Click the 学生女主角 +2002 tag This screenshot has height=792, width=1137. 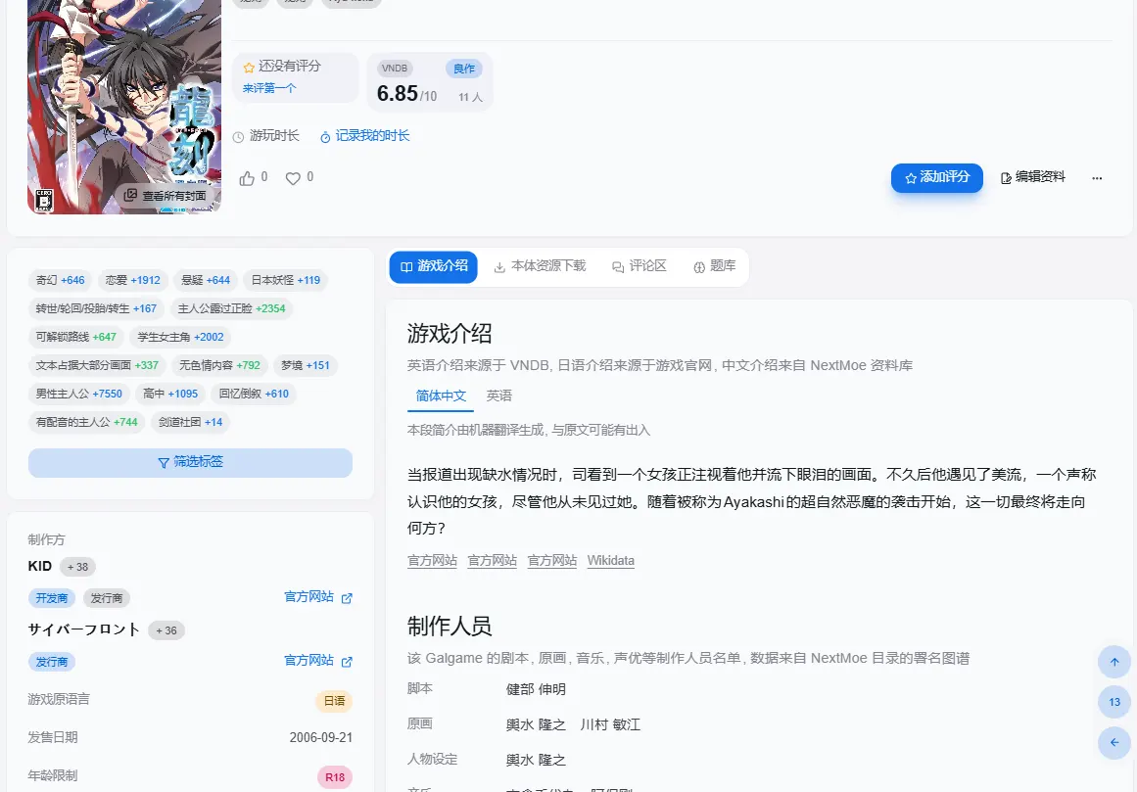pyautogui.click(x=180, y=337)
